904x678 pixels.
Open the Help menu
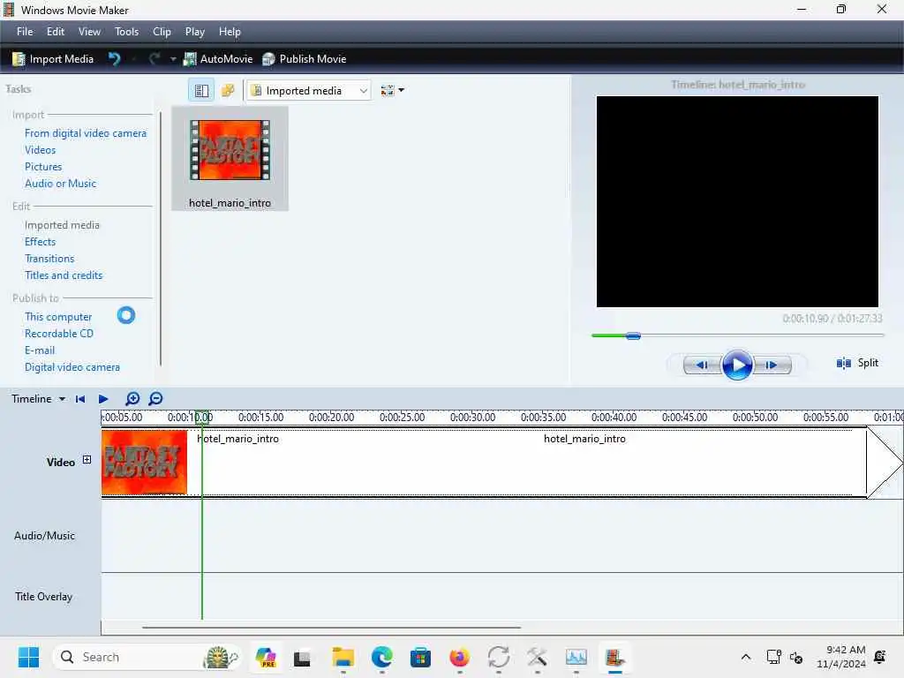point(230,32)
